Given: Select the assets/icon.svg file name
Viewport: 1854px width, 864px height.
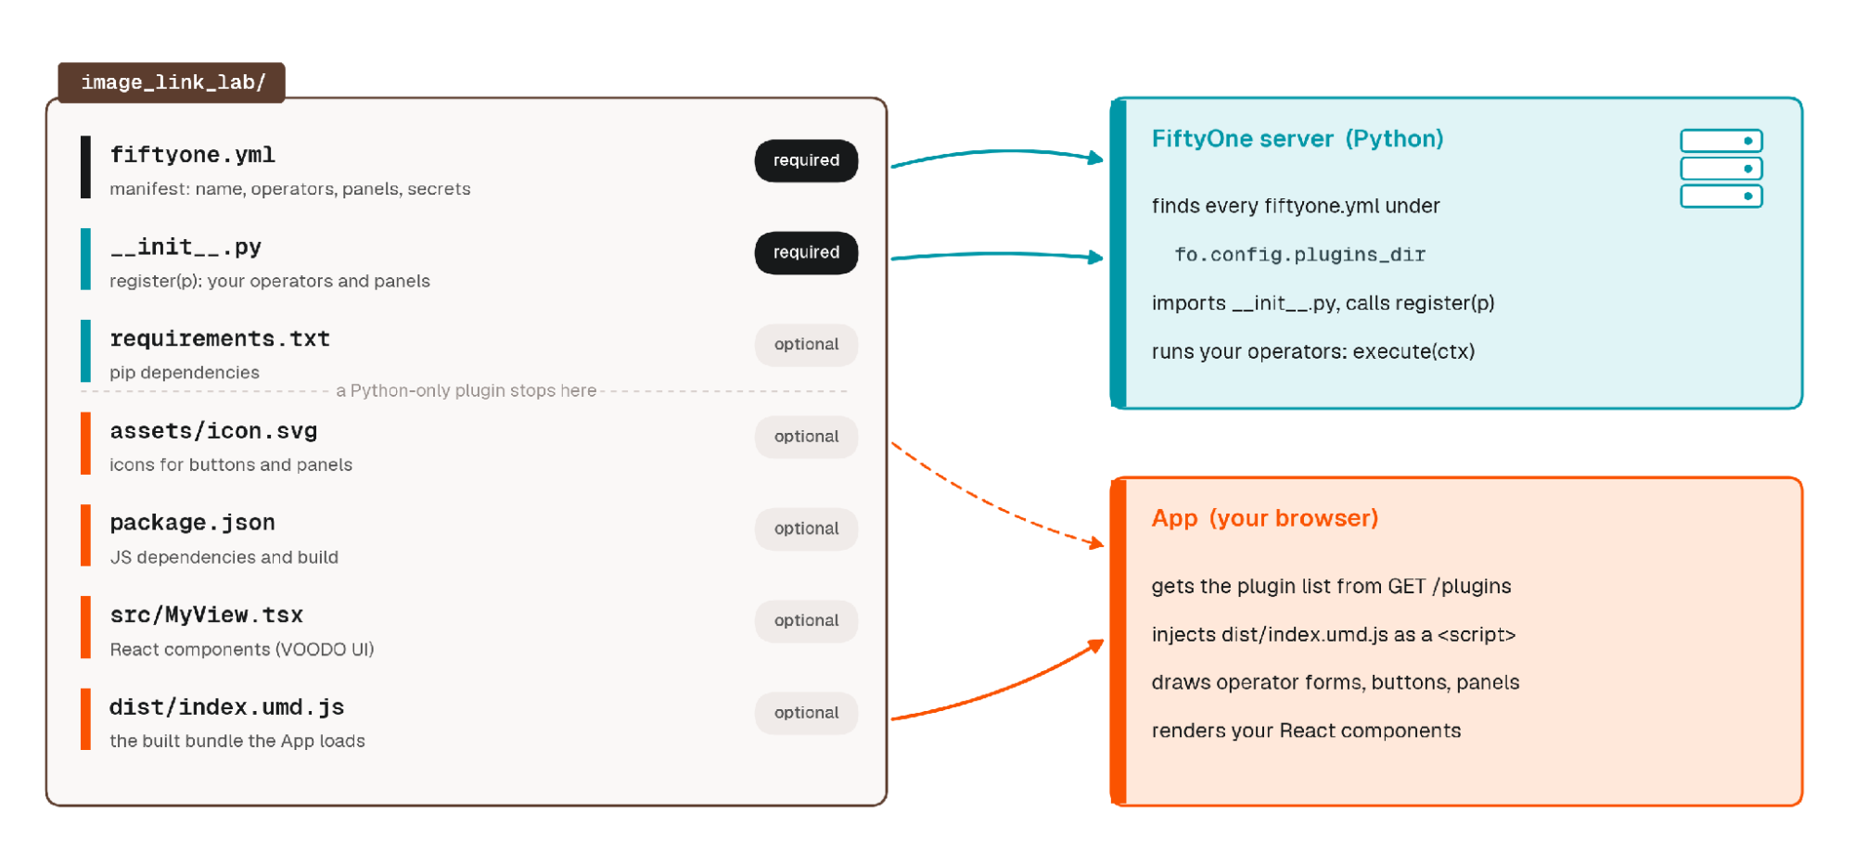Looking at the screenshot, I should pos(213,431).
